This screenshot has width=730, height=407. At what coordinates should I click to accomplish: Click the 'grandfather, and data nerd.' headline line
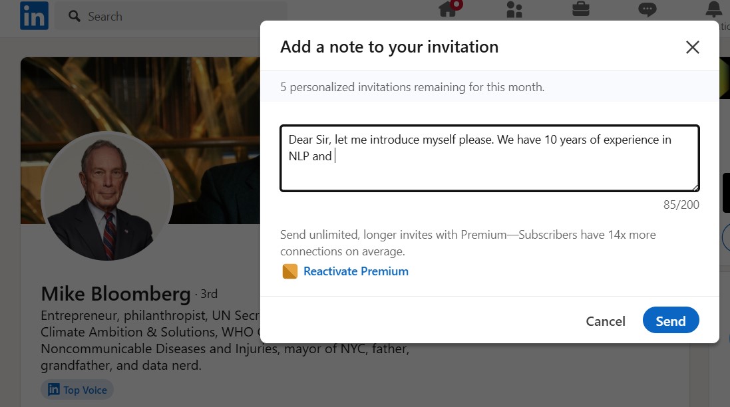121,366
